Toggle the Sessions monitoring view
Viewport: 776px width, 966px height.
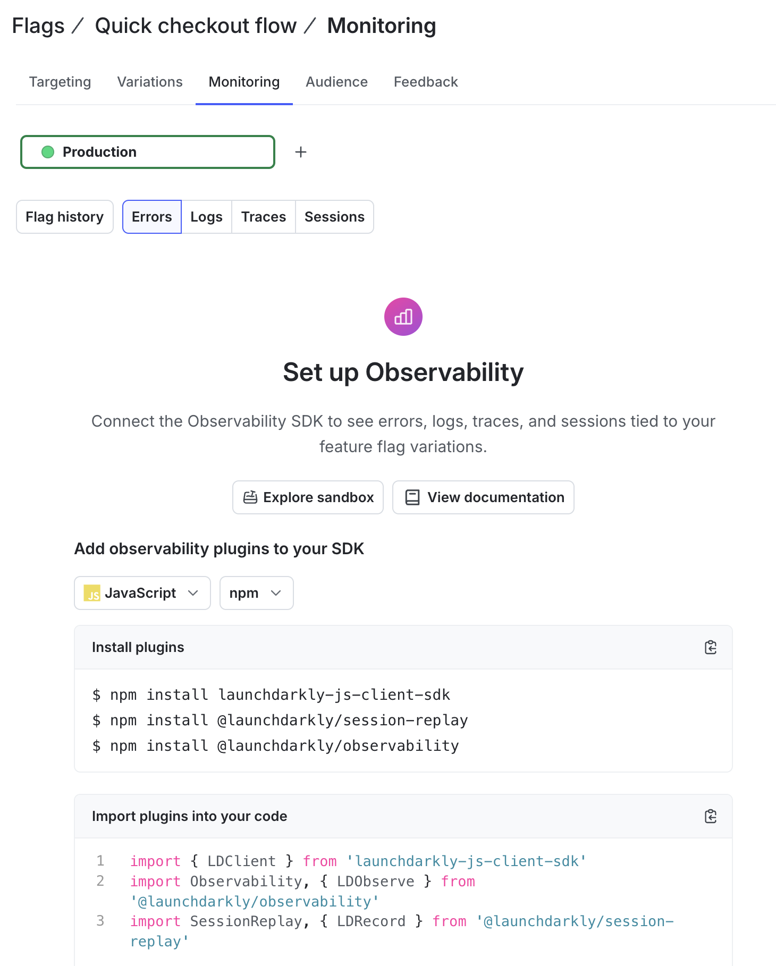point(334,217)
